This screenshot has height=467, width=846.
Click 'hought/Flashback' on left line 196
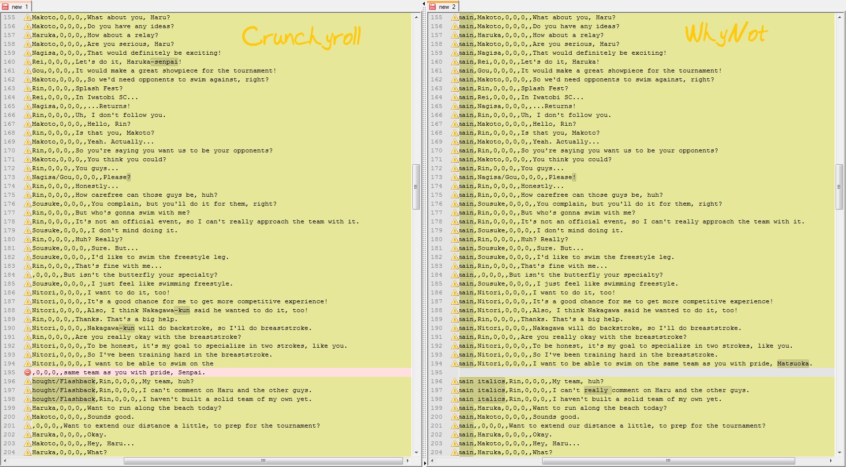64,381
